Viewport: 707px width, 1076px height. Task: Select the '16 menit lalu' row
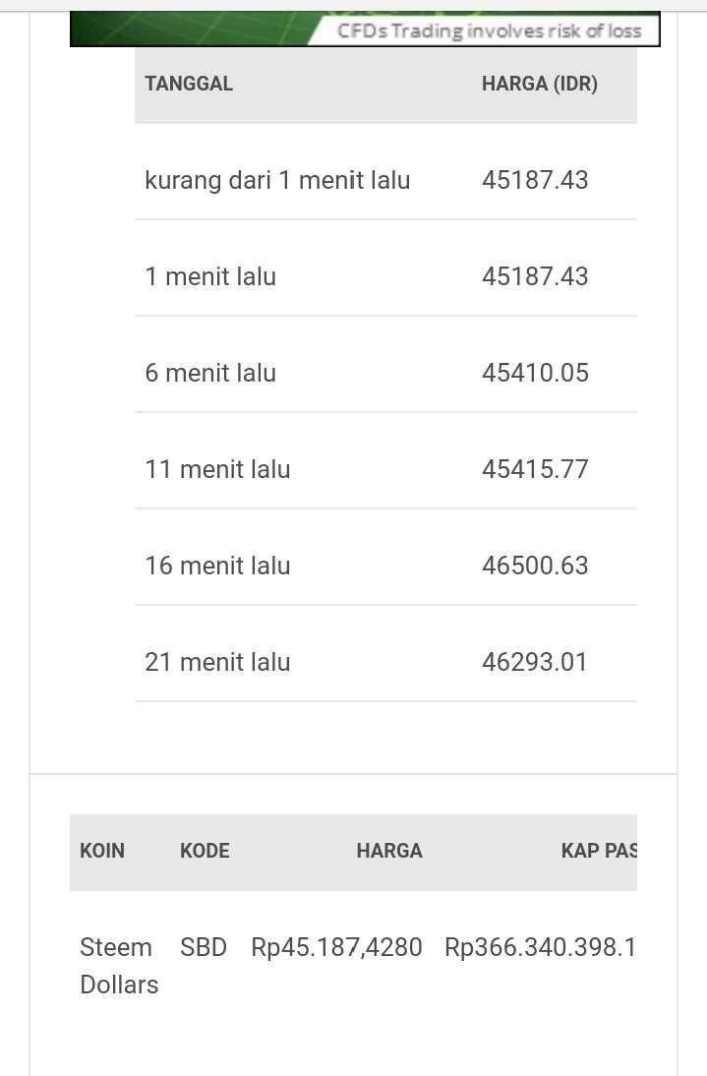(x=386, y=566)
